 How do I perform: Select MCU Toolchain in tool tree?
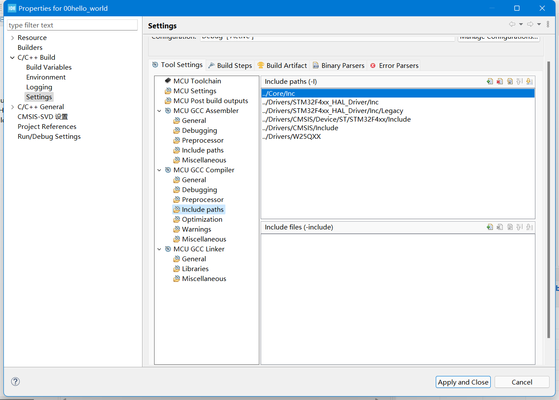[197, 81]
